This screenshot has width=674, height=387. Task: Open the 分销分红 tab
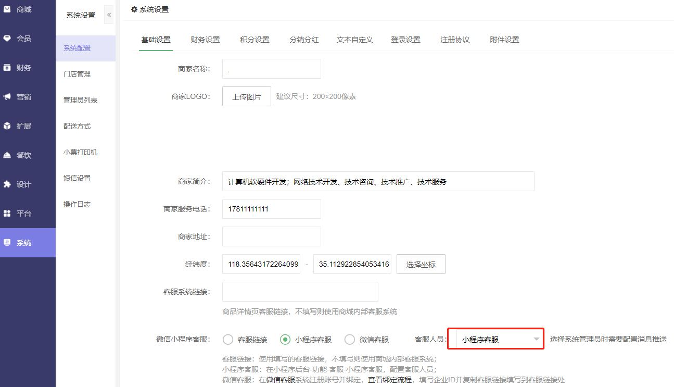pos(304,40)
